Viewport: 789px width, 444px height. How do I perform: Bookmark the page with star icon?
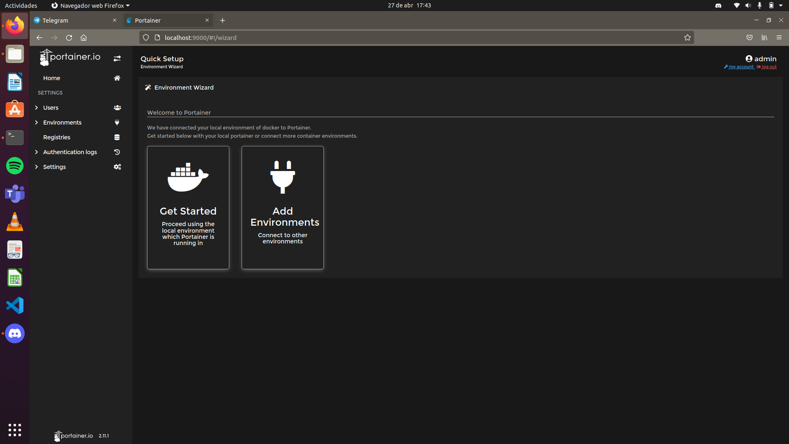687,37
